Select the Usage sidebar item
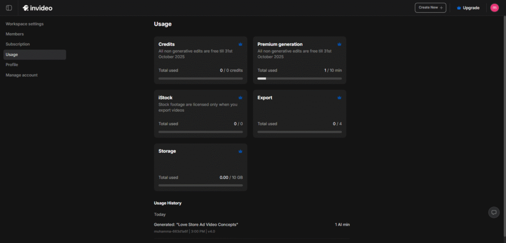The image size is (506, 243). [x=12, y=54]
